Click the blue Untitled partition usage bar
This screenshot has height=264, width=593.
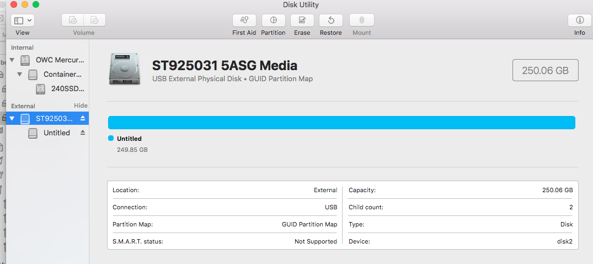point(341,123)
